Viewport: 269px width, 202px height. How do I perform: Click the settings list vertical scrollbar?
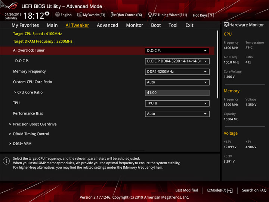218,64
